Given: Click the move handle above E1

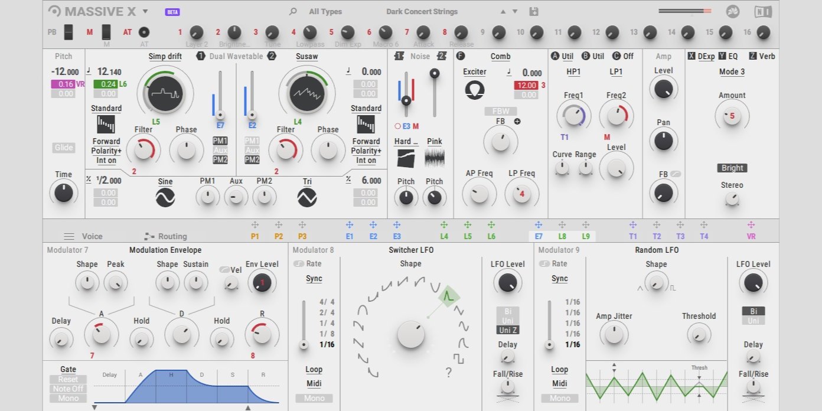Looking at the screenshot, I should click(350, 225).
